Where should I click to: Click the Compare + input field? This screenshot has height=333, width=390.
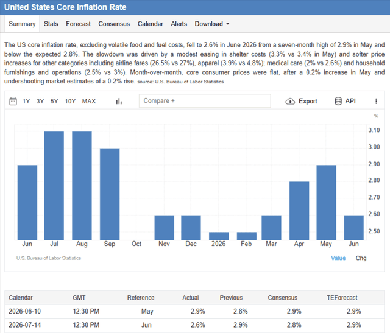pos(205,101)
